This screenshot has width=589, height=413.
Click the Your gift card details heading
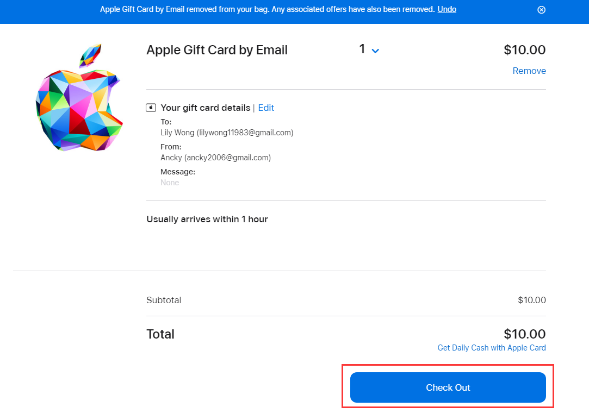pos(205,108)
